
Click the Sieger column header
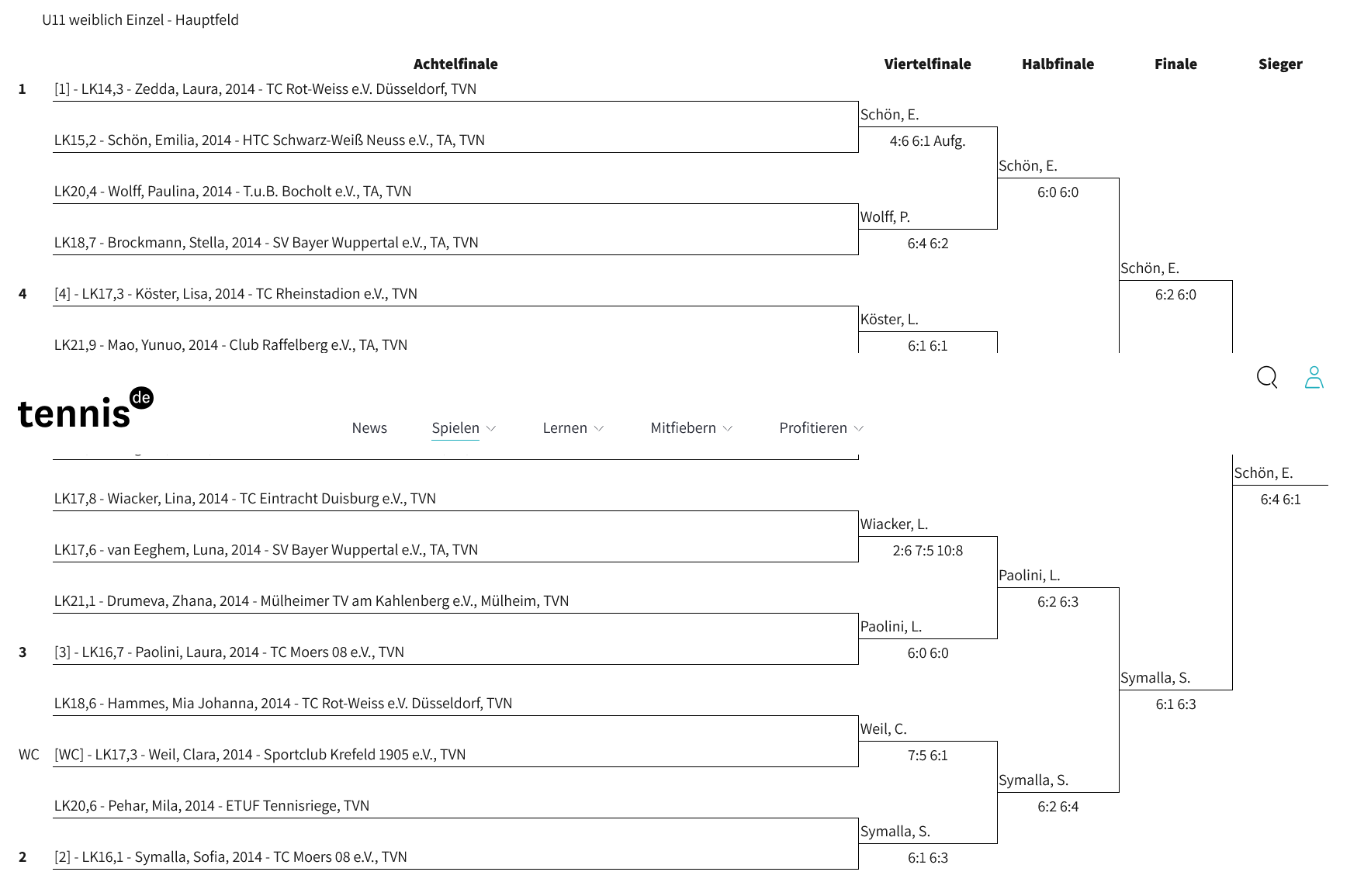click(1280, 64)
